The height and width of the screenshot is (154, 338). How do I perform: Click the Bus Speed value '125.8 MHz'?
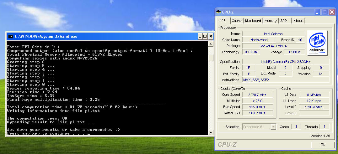click(257, 107)
